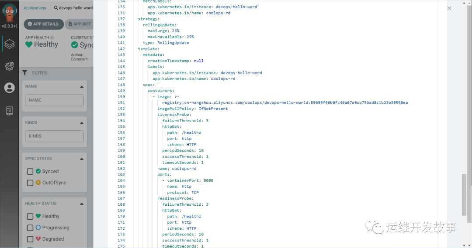Click the Synced filter green check icon
472x248 pixels.
point(38,171)
